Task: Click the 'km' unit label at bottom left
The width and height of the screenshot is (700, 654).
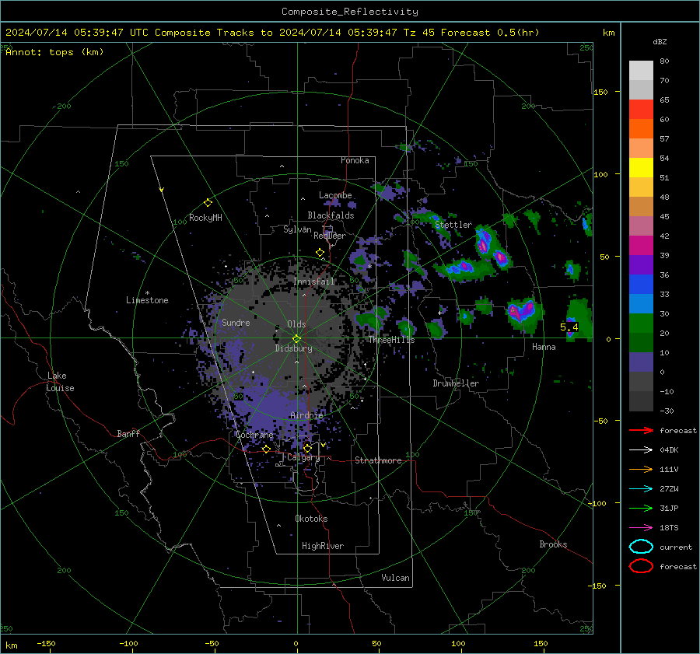Action: pyautogui.click(x=12, y=646)
